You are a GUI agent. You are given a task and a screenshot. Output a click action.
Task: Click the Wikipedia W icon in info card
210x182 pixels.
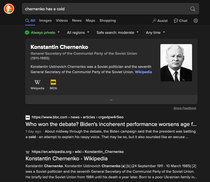tap(37, 82)
